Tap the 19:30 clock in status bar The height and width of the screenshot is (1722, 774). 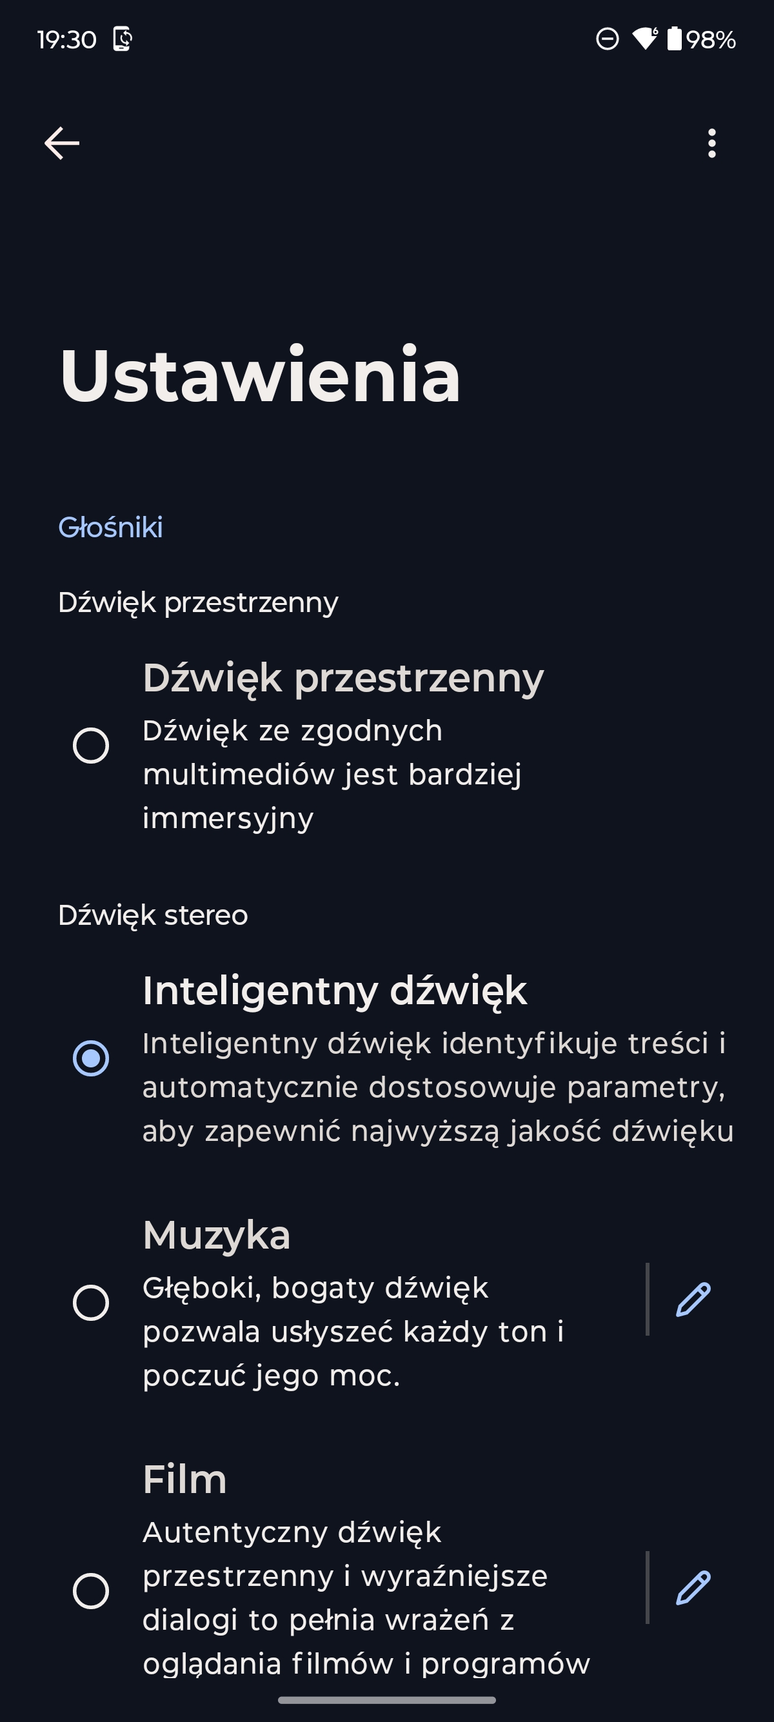pos(67,40)
